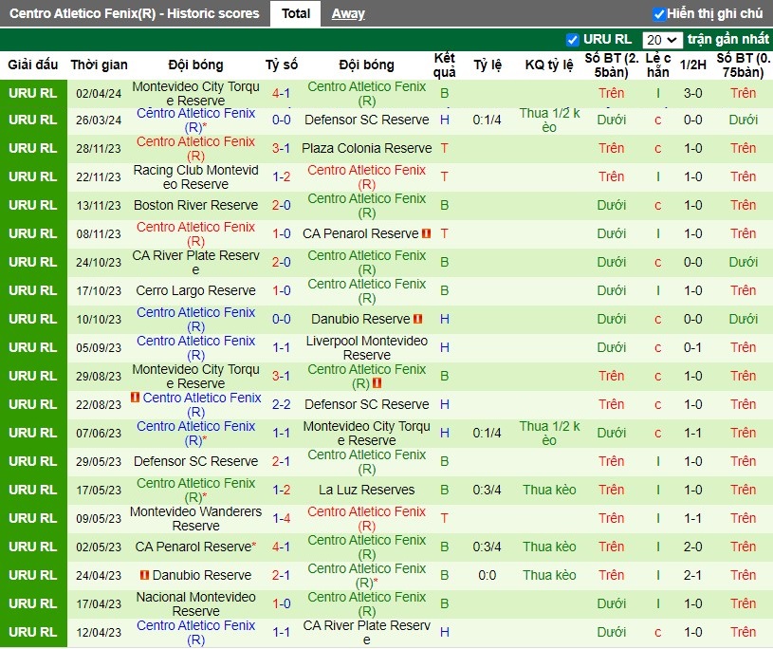Image resolution: width=773 pixels, height=649 pixels.
Task: Click odds 0:3/4 in the 17/05/23 row
Action: pyautogui.click(x=488, y=490)
